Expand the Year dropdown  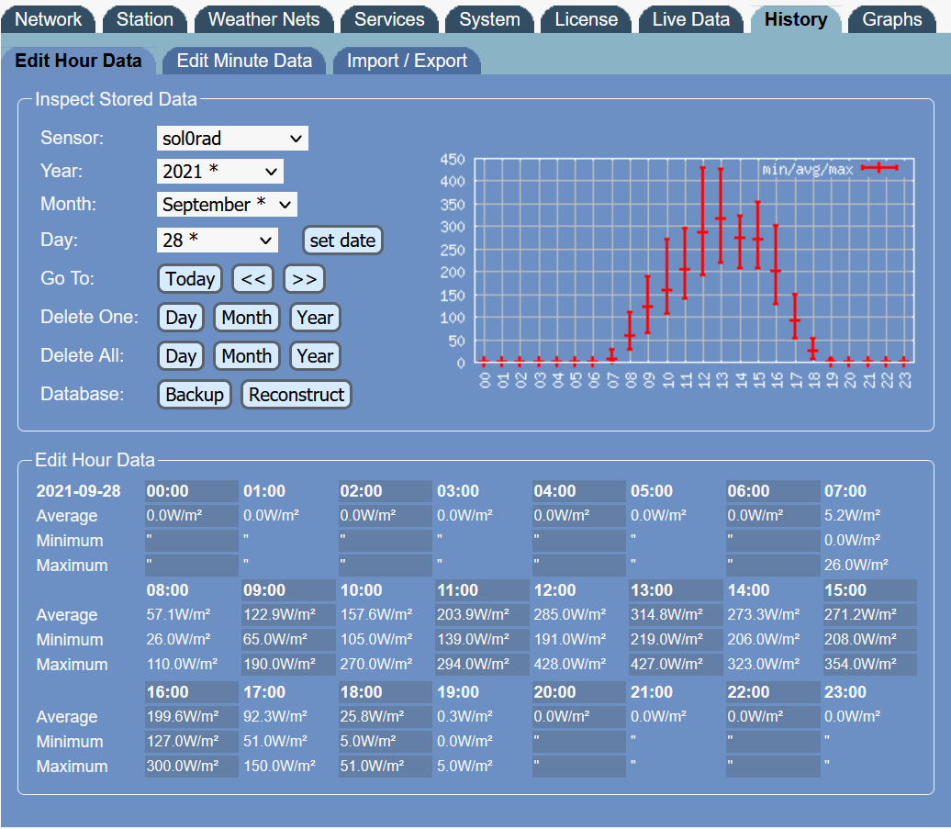tap(220, 172)
